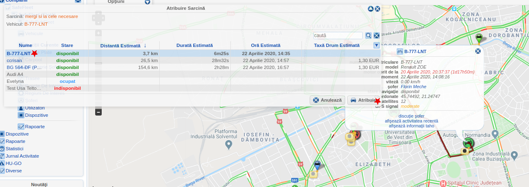Viewport: 529px width, 187px height.
Task: Click the Anulează button
Action: coord(327,100)
